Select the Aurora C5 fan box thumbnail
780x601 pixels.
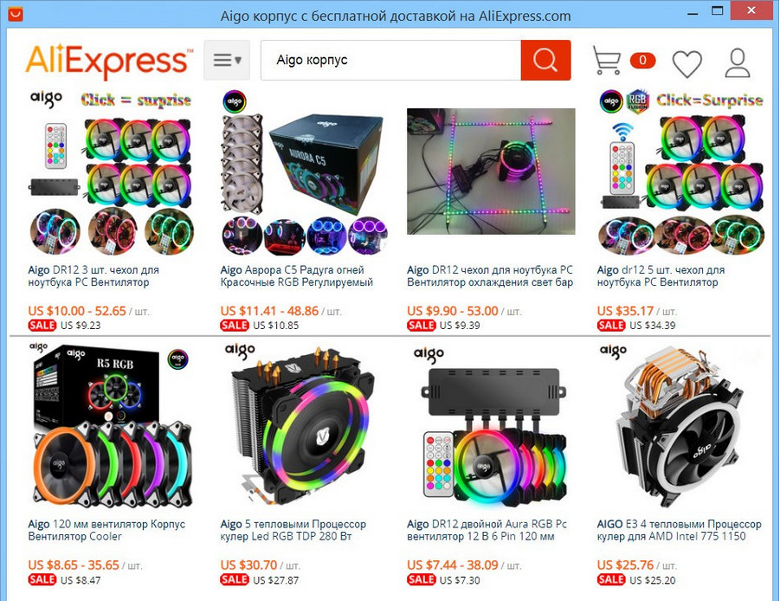(304, 172)
